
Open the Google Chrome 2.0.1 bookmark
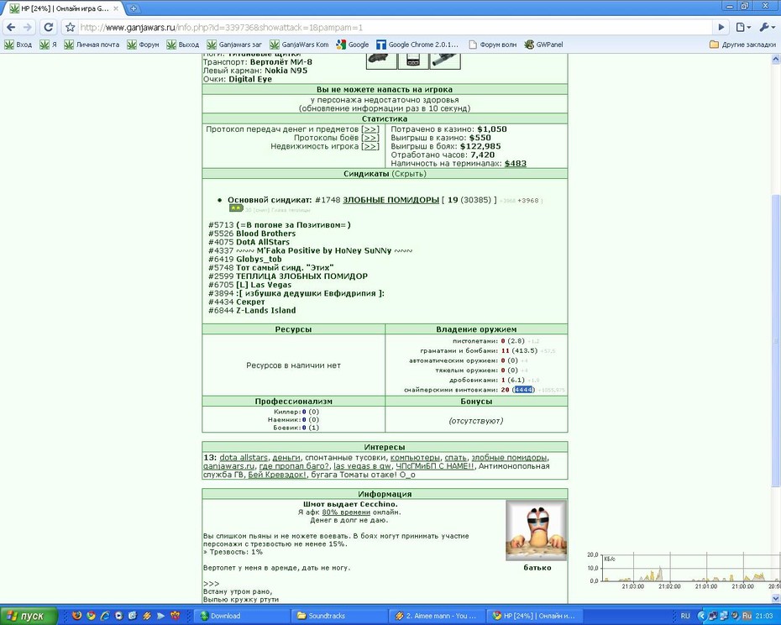417,45
